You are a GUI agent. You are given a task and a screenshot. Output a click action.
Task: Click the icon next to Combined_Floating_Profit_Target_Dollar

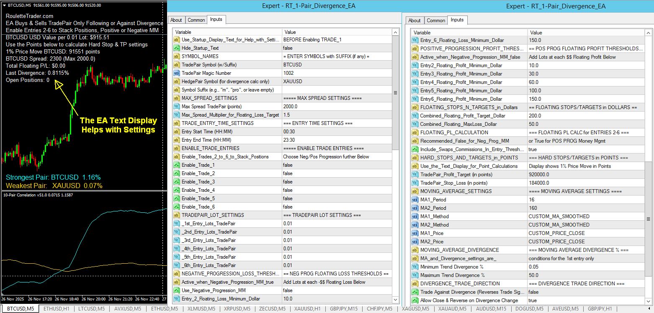415,116
